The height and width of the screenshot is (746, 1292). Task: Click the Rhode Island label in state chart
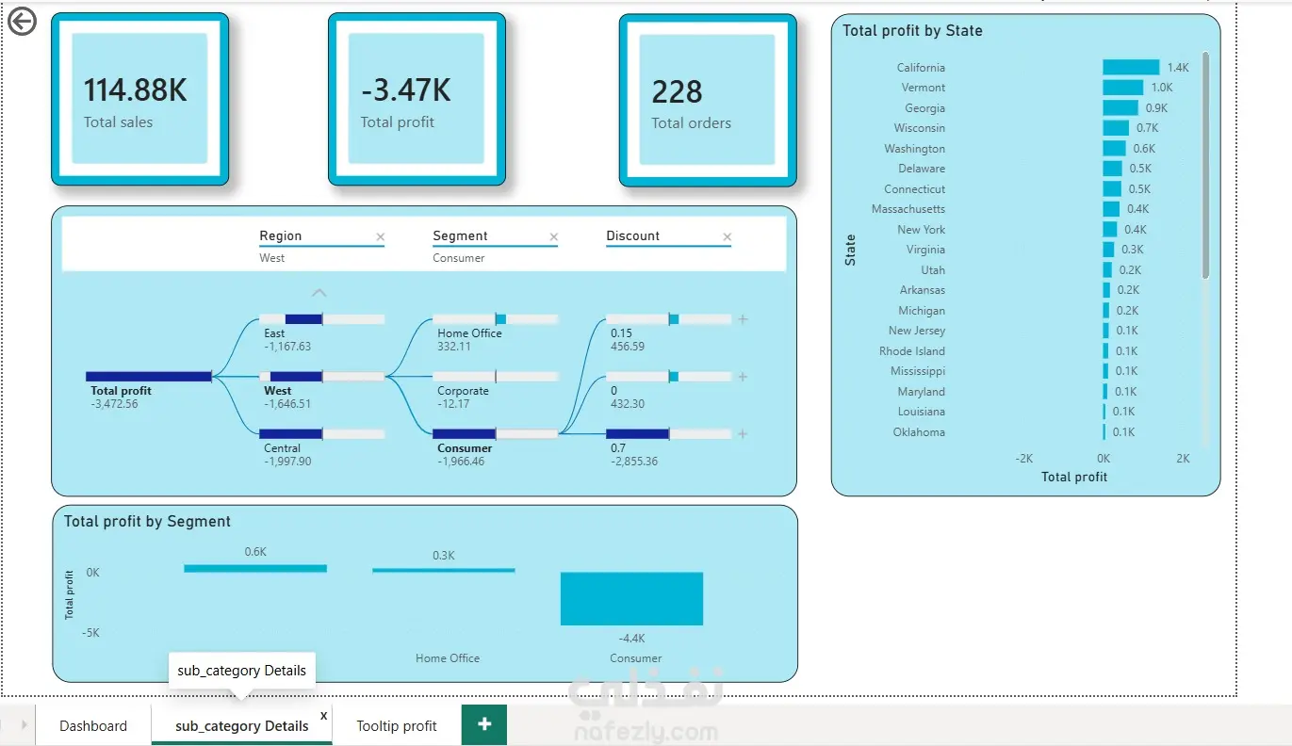click(x=912, y=351)
